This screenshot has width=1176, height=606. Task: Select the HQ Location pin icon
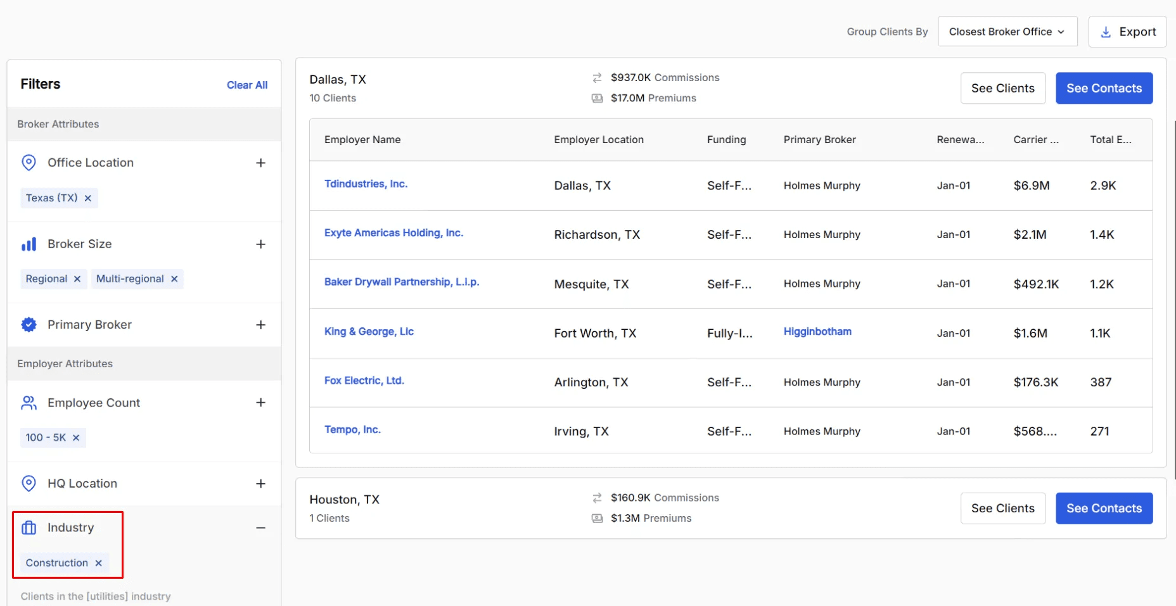(x=29, y=483)
